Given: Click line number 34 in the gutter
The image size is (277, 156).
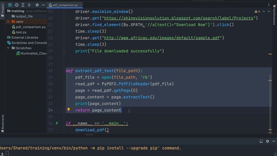Looking at the screenshot, I should pyautogui.click(x=50, y=110).
